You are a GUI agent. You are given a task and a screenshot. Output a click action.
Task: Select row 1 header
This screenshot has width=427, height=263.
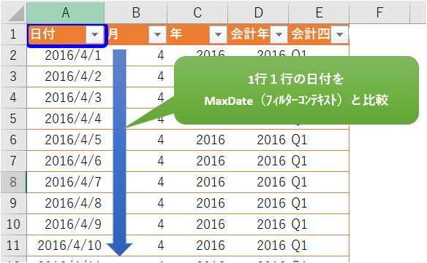coord(13,34)
